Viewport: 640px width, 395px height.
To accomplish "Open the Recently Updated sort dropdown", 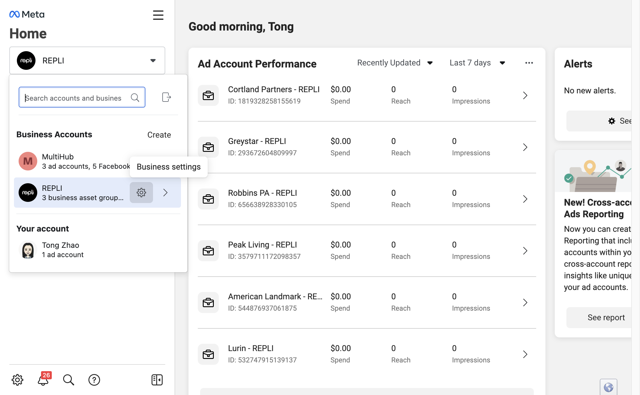I will click(395, 63).
